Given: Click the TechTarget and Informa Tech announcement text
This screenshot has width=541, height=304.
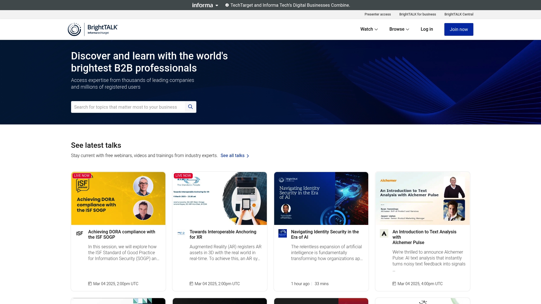Looking at the screenshot, I should coord(290,5).
